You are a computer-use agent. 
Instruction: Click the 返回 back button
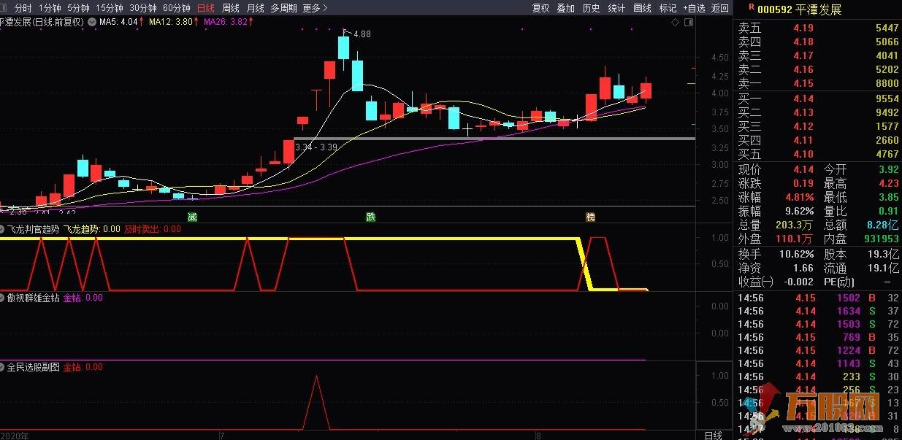tap(720, 8)
